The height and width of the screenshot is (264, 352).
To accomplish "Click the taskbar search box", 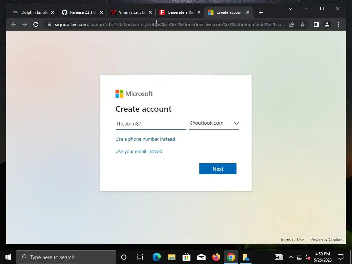I will pos(66,257).
